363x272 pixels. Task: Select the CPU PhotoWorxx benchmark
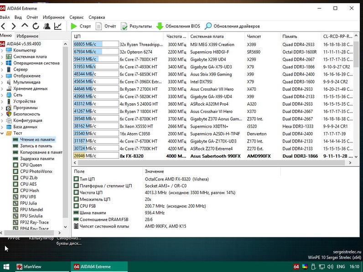pyautogui.click(x=36, y=171)
